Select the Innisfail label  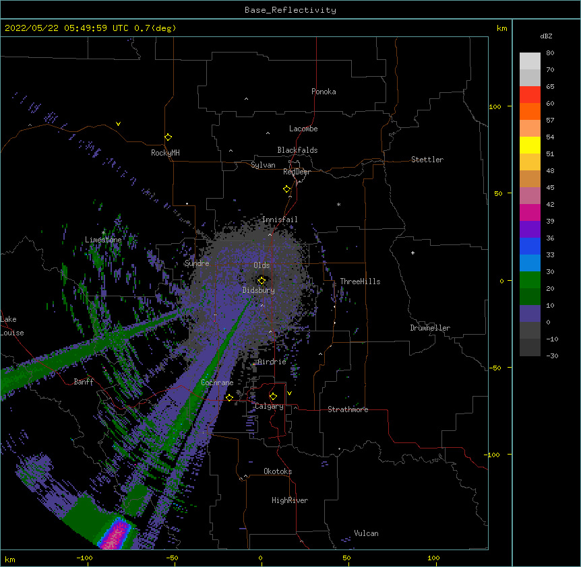point(280,220)
